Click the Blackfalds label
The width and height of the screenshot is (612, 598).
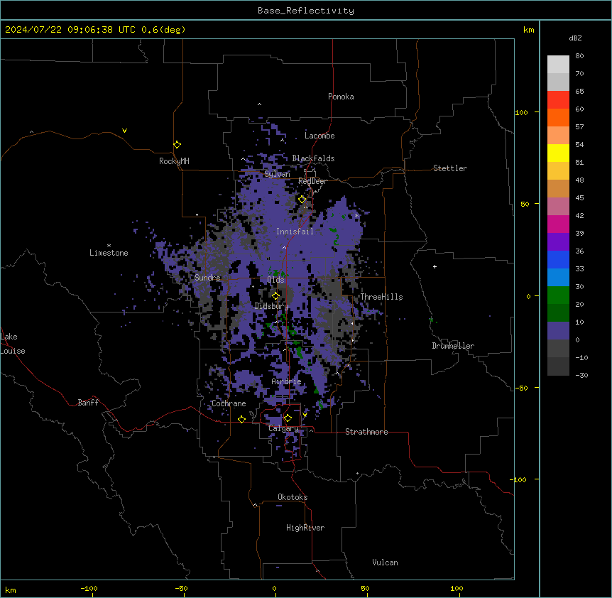point(313,158)
